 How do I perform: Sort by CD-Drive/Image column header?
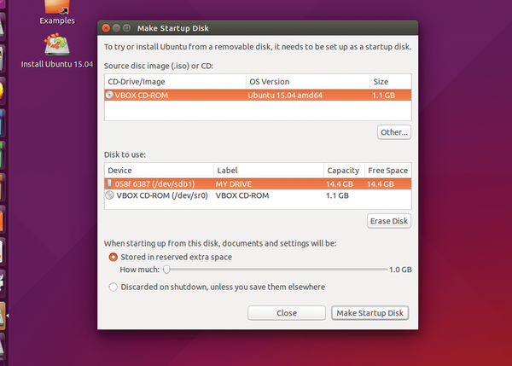(175, 82)
